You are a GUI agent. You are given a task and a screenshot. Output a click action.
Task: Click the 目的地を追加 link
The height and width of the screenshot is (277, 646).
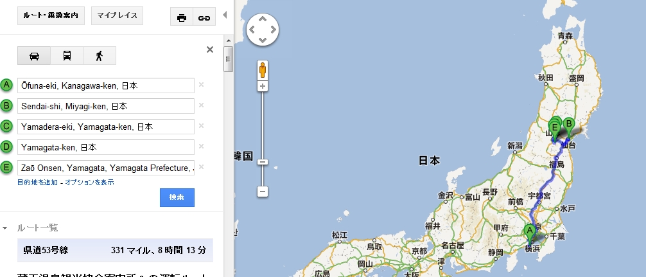(x=37, y=182)
